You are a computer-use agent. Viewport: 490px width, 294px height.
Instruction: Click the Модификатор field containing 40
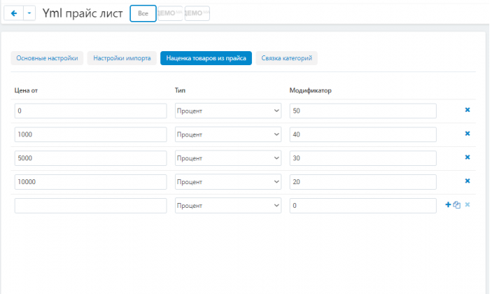363,134
